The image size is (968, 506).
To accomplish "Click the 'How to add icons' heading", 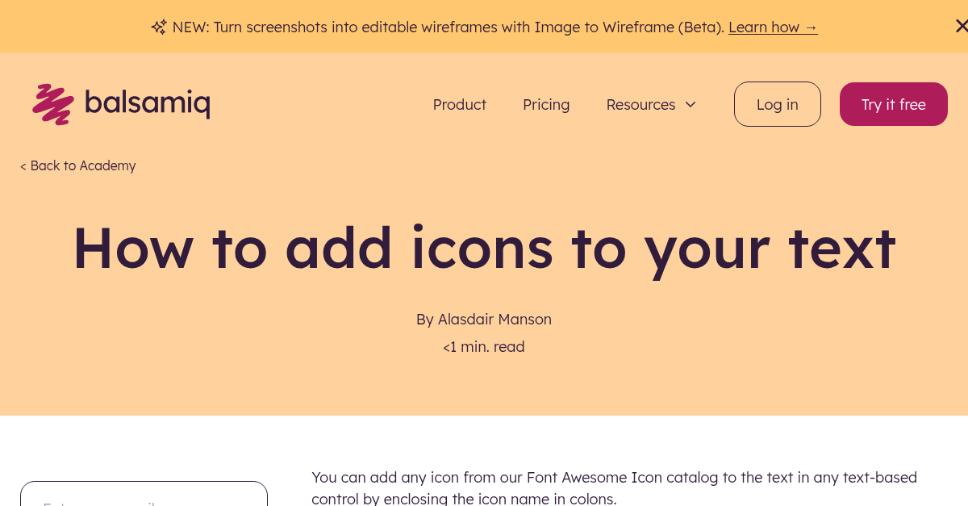I will click(x=484, y=248).
